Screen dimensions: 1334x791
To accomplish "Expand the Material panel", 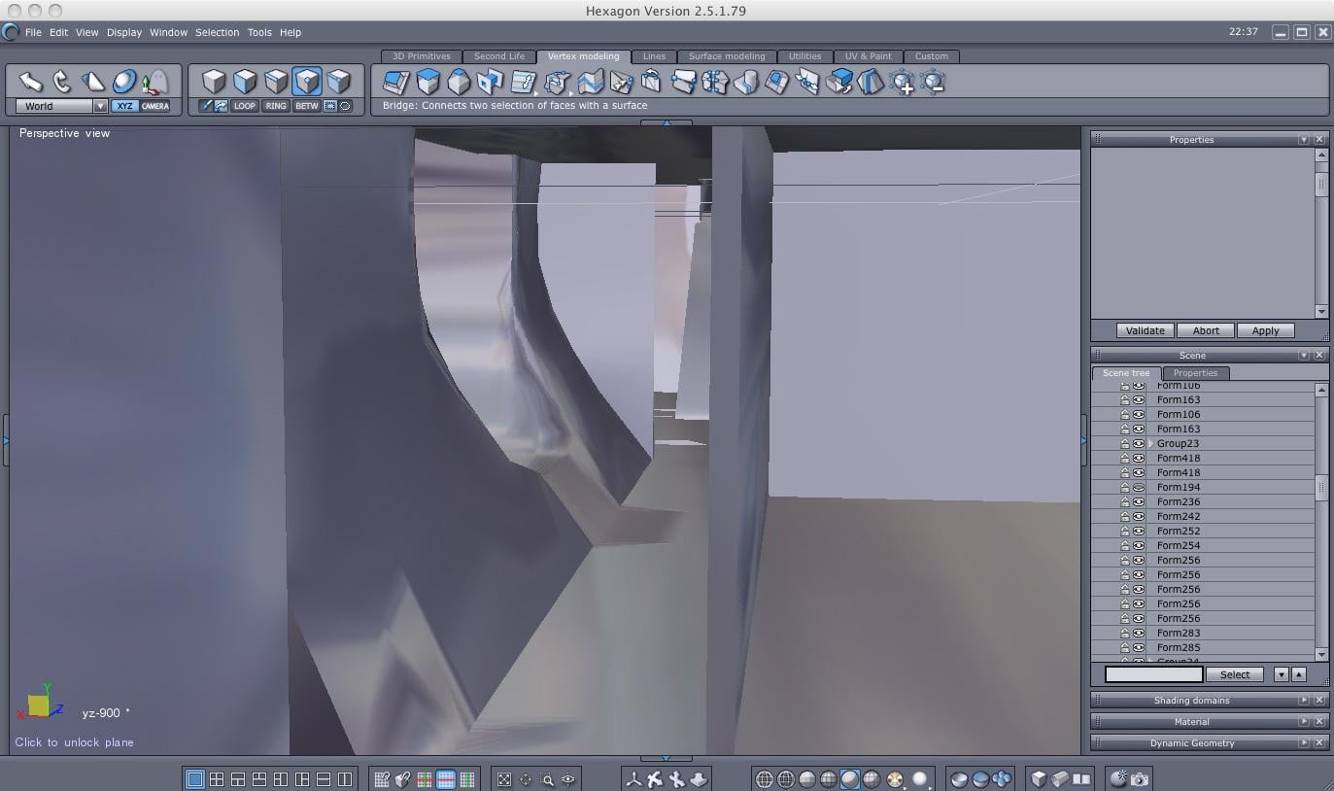I will [x=1304, y=721].
